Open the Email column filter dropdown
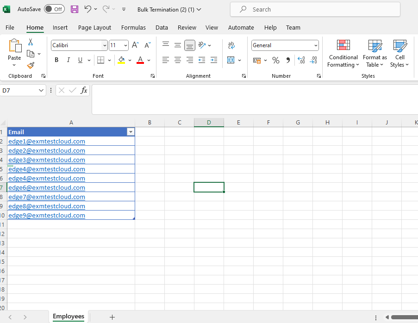Viewport: 418px width, 323px height. coord(131,132)
